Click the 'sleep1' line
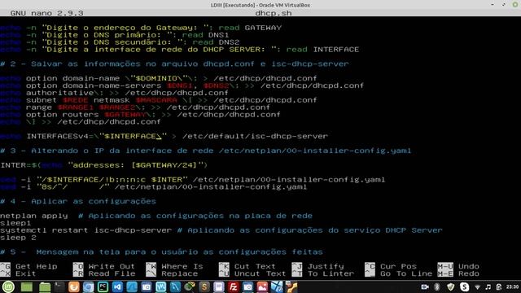The width and height of the screenshot is (521, 293). pos(15,223)
